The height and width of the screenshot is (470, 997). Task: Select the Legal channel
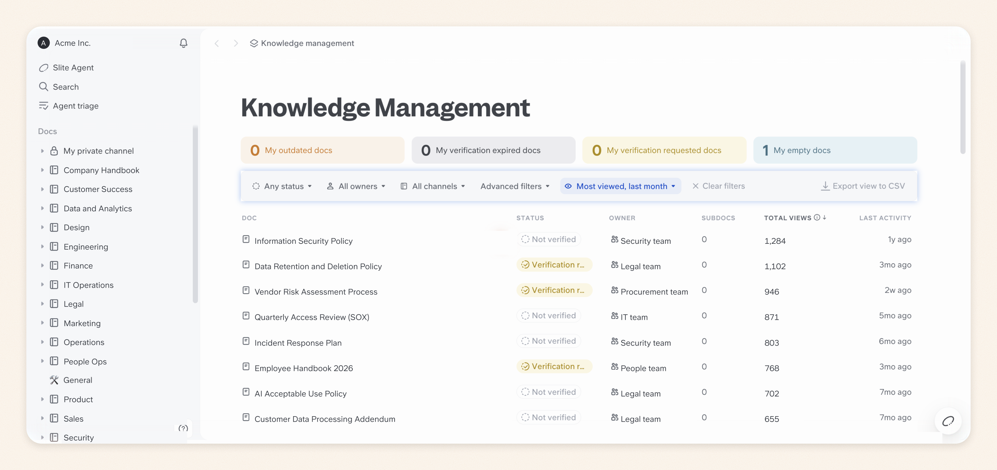coord(74,304)
